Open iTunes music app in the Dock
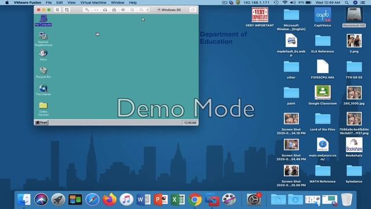Screen dimensions: 371x209 126,200
